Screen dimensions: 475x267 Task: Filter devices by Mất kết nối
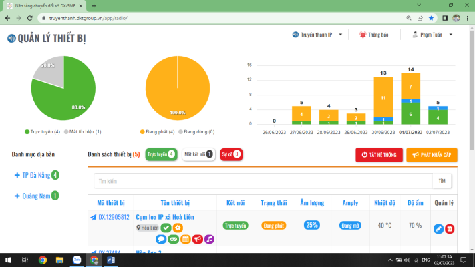198,154
